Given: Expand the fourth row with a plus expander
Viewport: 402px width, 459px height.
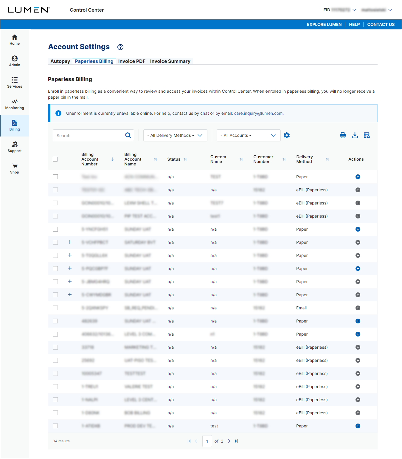Looking at the screenshot, I should (x=70, y=281).
